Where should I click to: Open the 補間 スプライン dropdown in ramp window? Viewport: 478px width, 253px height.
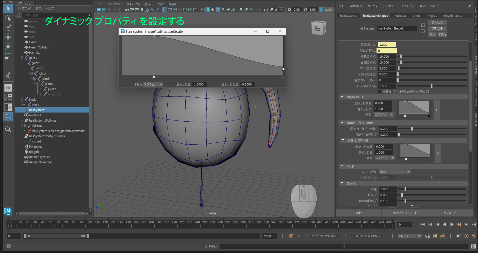(x=153, y=85)
